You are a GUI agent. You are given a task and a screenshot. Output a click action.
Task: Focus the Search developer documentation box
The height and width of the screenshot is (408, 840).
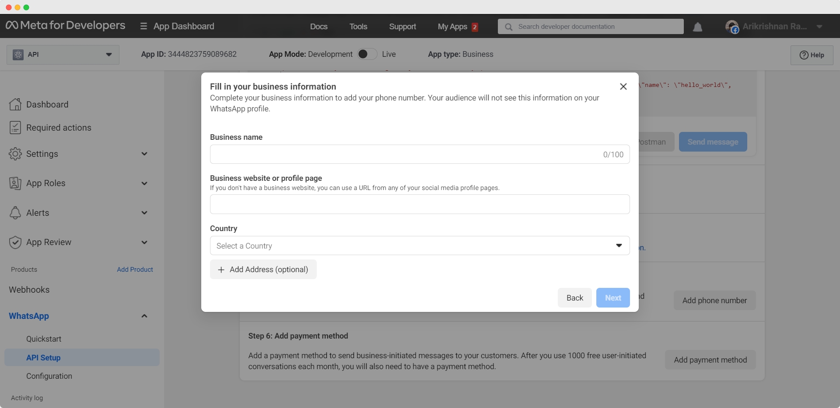(x=591, y=27)
